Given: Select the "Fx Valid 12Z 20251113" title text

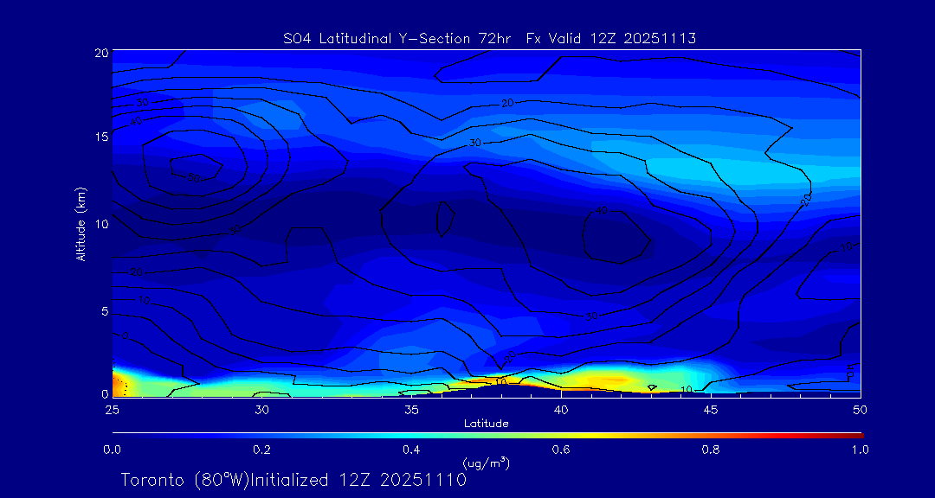Looking at the screenshot, I should [612, 39].
